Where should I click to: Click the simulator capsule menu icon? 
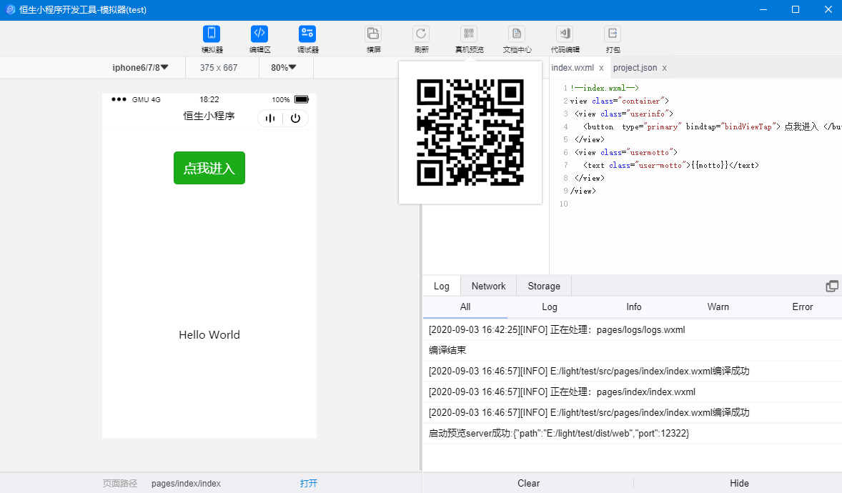(270, 118)
